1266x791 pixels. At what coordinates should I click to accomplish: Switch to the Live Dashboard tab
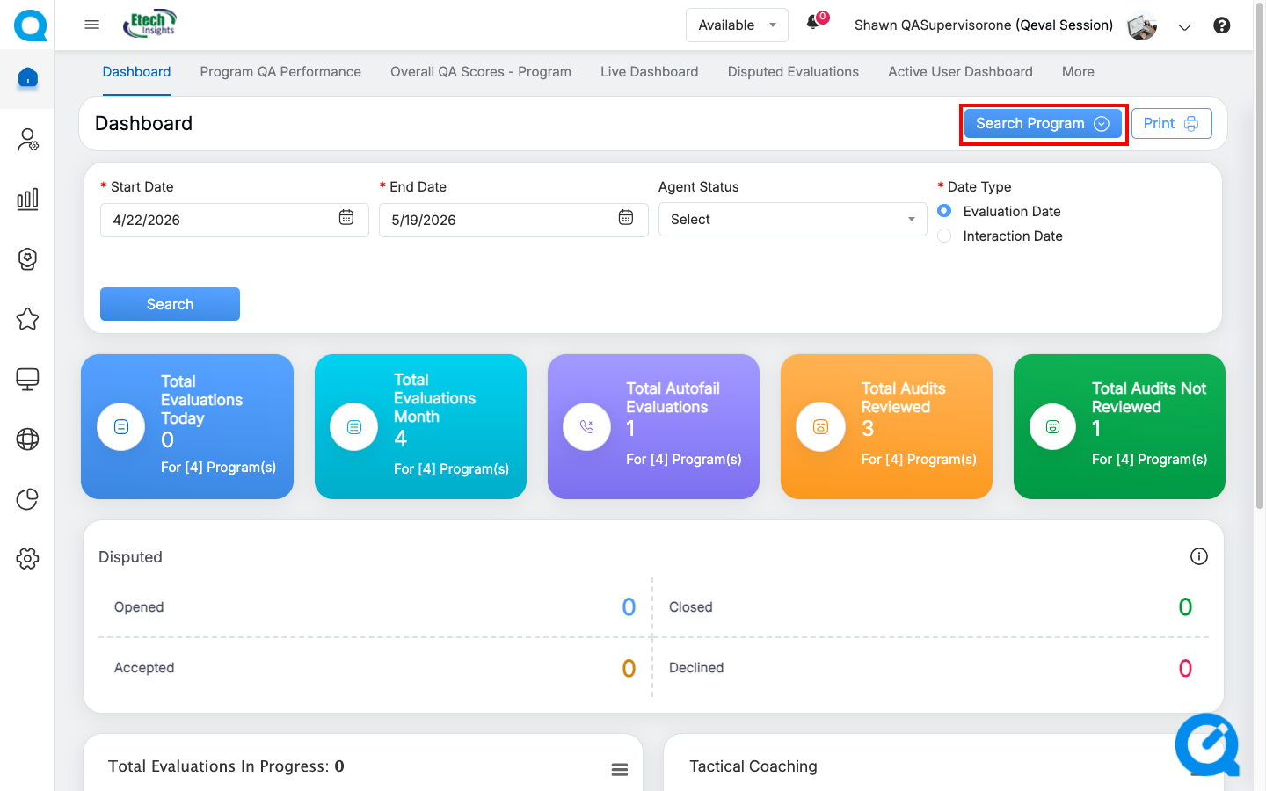649,72
